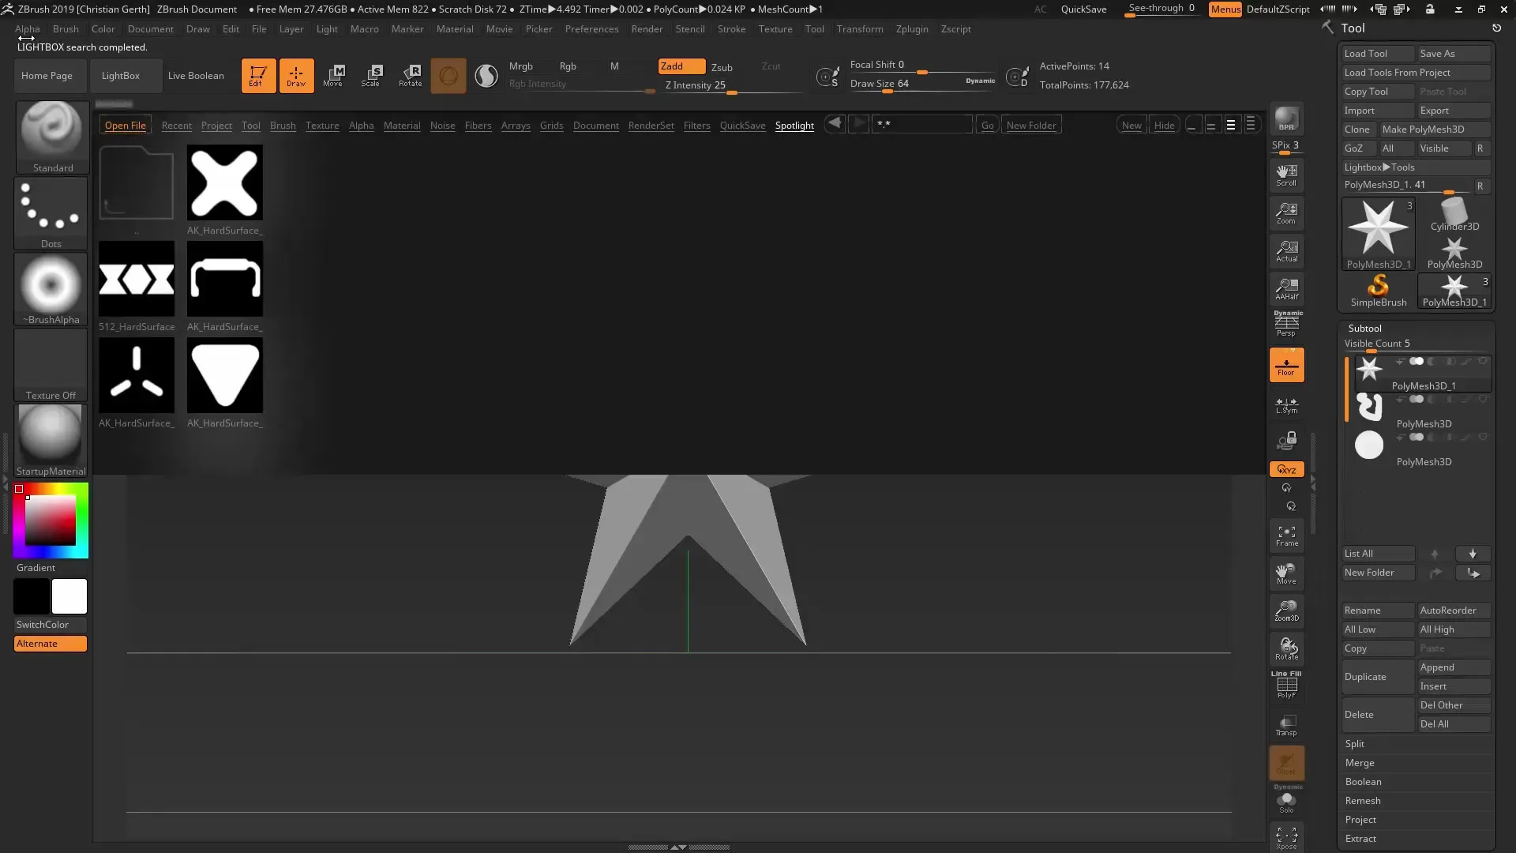
Task: Click the right-shelf Move view icon
Action: coord(1286,574)
